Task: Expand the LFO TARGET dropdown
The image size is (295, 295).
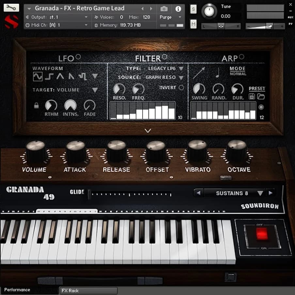Action: point(95,90)
